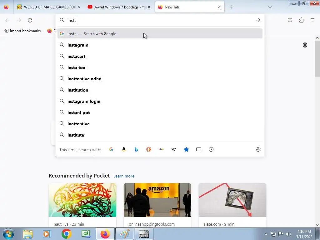Search history using the clock icon
The image size is (320, 240).
tap(211, 149)
